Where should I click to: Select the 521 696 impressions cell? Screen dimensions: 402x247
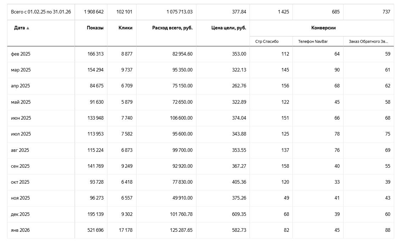95,230
